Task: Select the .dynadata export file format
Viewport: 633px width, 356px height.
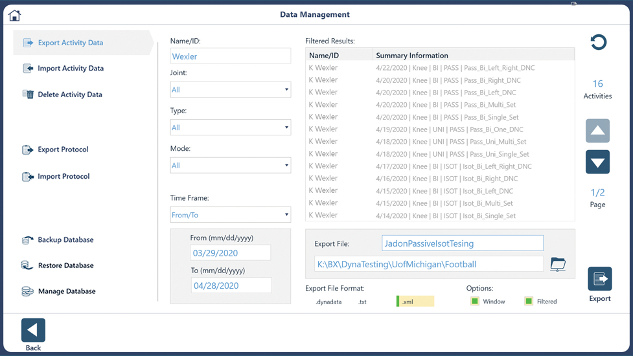Action: [328, 302]
